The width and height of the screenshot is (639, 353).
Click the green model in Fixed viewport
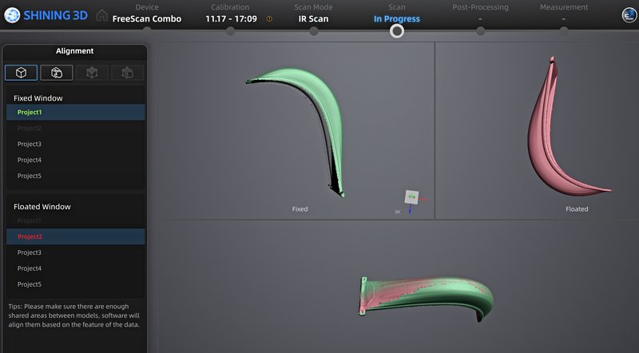click(x=322, y=97)
